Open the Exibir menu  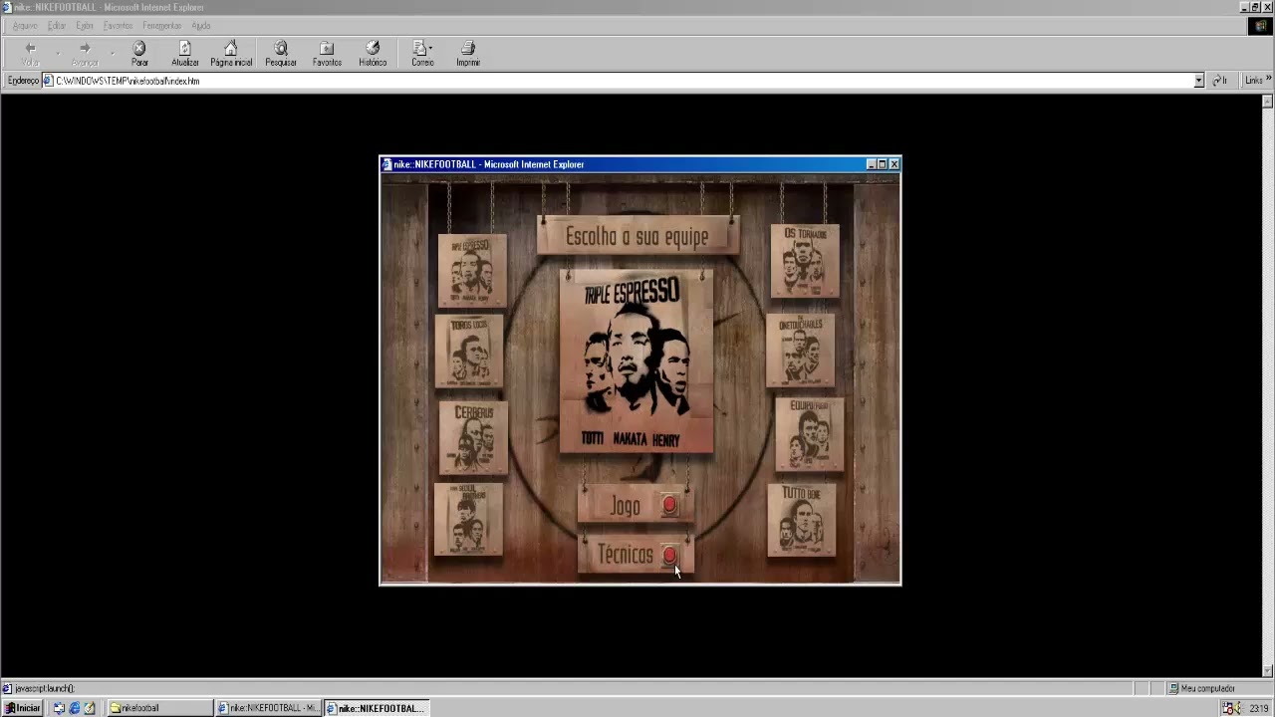click(x=85, y=26)
